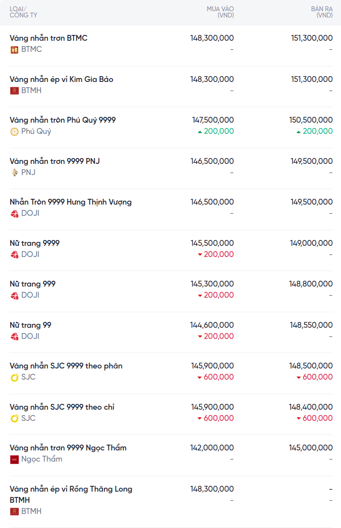Click the BTMC logo icon
Image resolution: width=341 pixels, height=528 pixels.
point(15,49)
